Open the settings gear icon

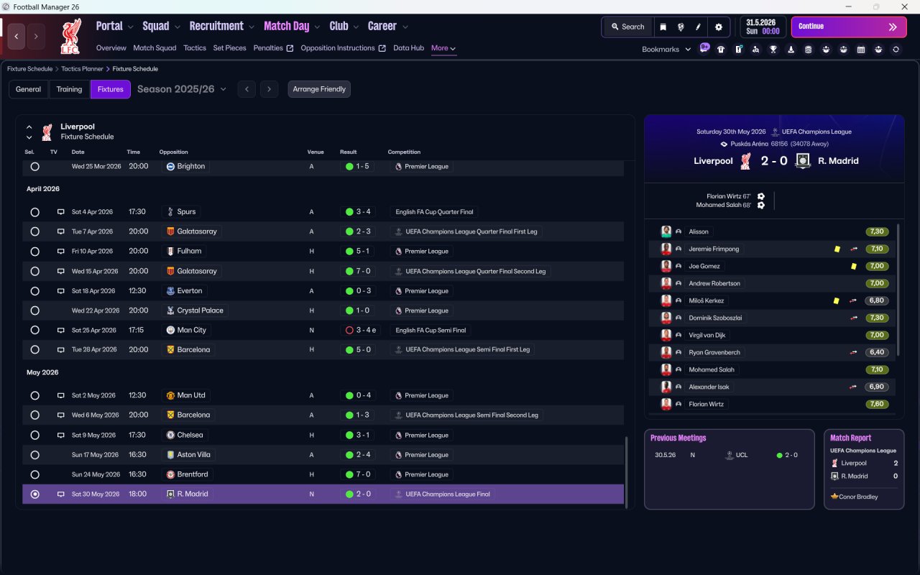(x=718, y=27)
